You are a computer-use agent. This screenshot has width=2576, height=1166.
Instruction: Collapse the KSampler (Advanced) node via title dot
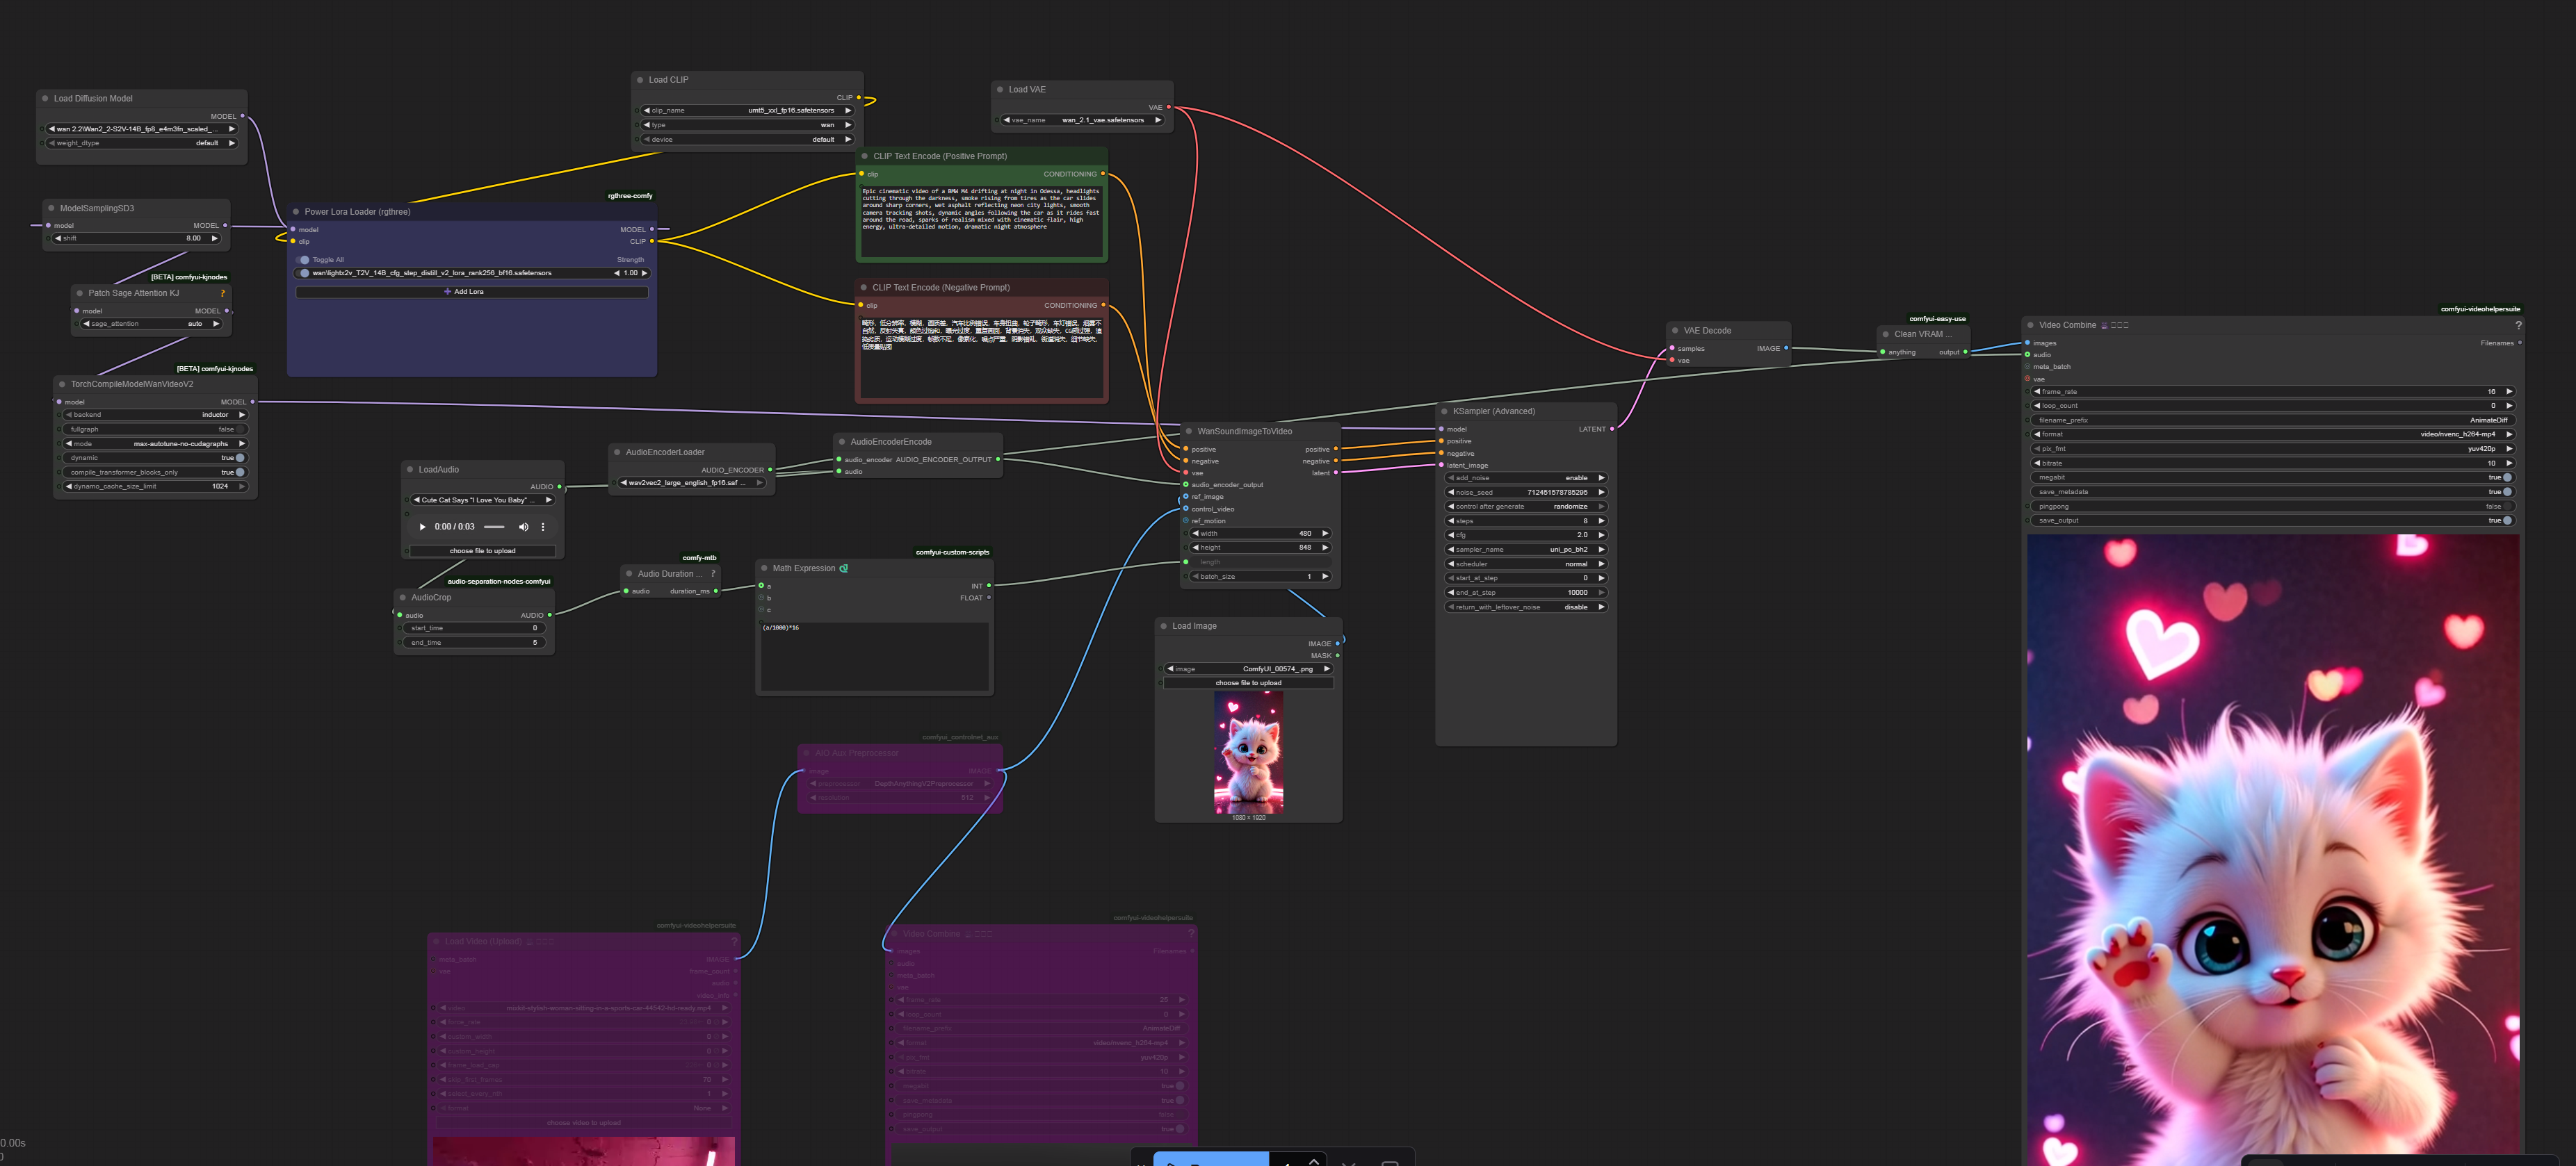click(1444, 411)
